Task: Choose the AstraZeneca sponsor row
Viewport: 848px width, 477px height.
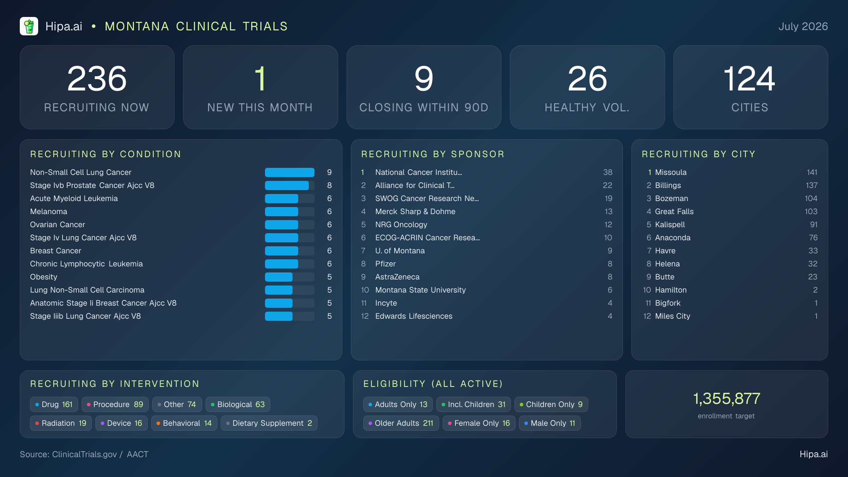Action: [487, 277]
